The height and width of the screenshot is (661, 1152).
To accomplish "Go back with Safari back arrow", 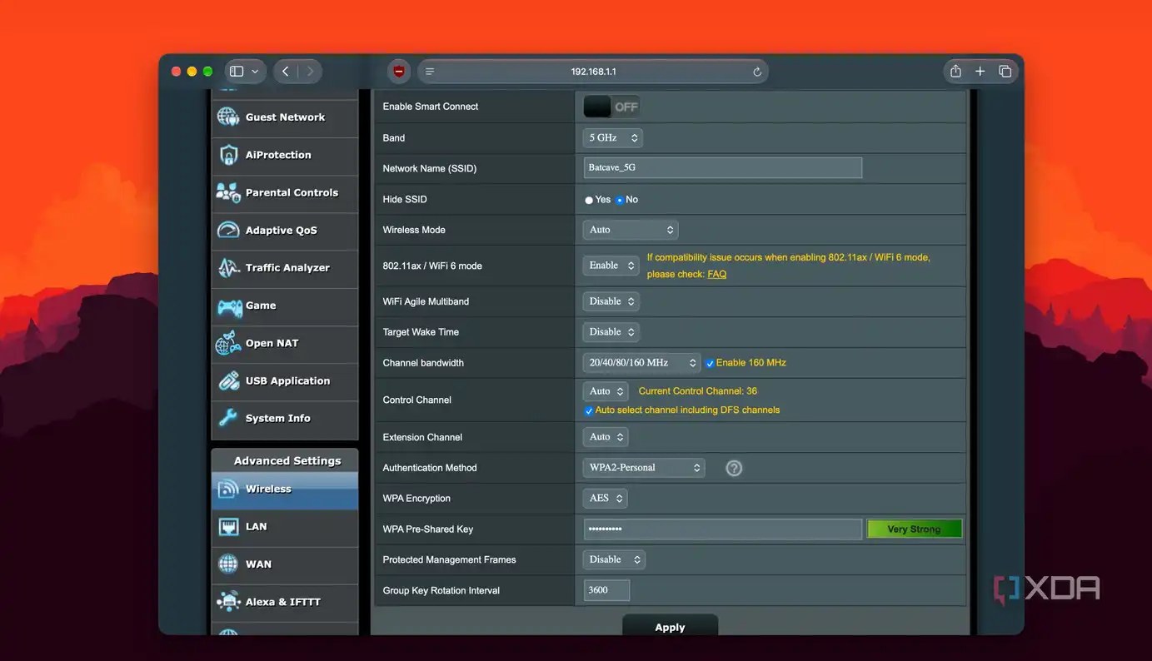I will click(286, 72).
